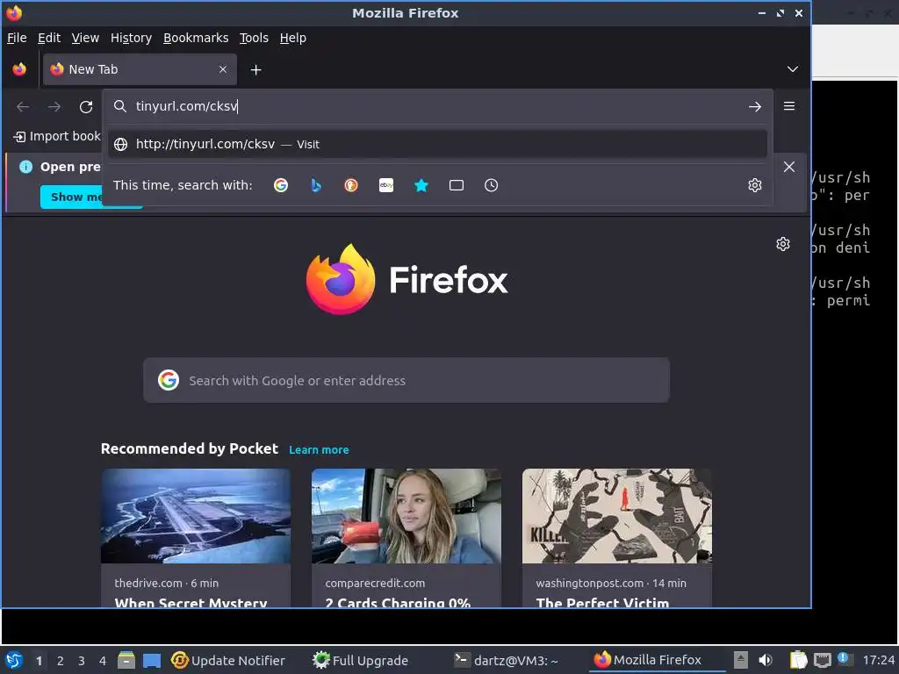
Task: Search in open Tabs icon
Action: 457,185
